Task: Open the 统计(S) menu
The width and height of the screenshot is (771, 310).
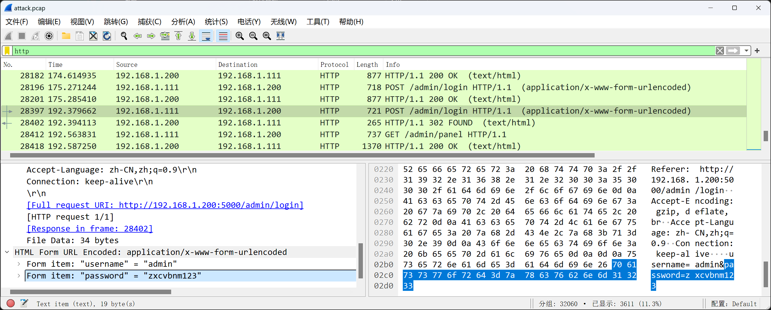Action: pos(216,22)
